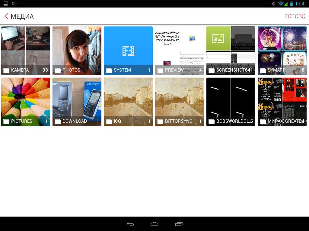Tap the Wi-Fi icon in status bar
Screen dimensions: 309x231
(281, 4)
